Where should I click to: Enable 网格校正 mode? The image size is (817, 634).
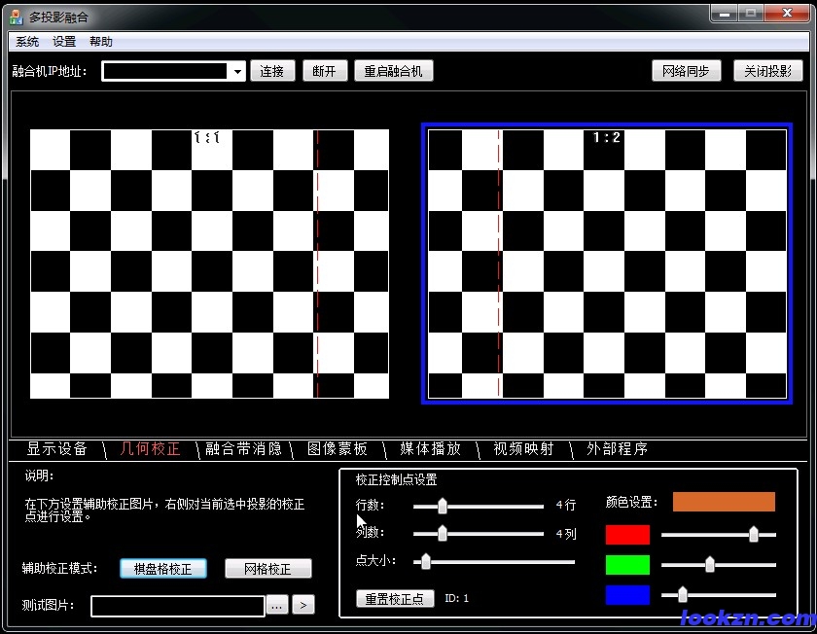point(267,569)
